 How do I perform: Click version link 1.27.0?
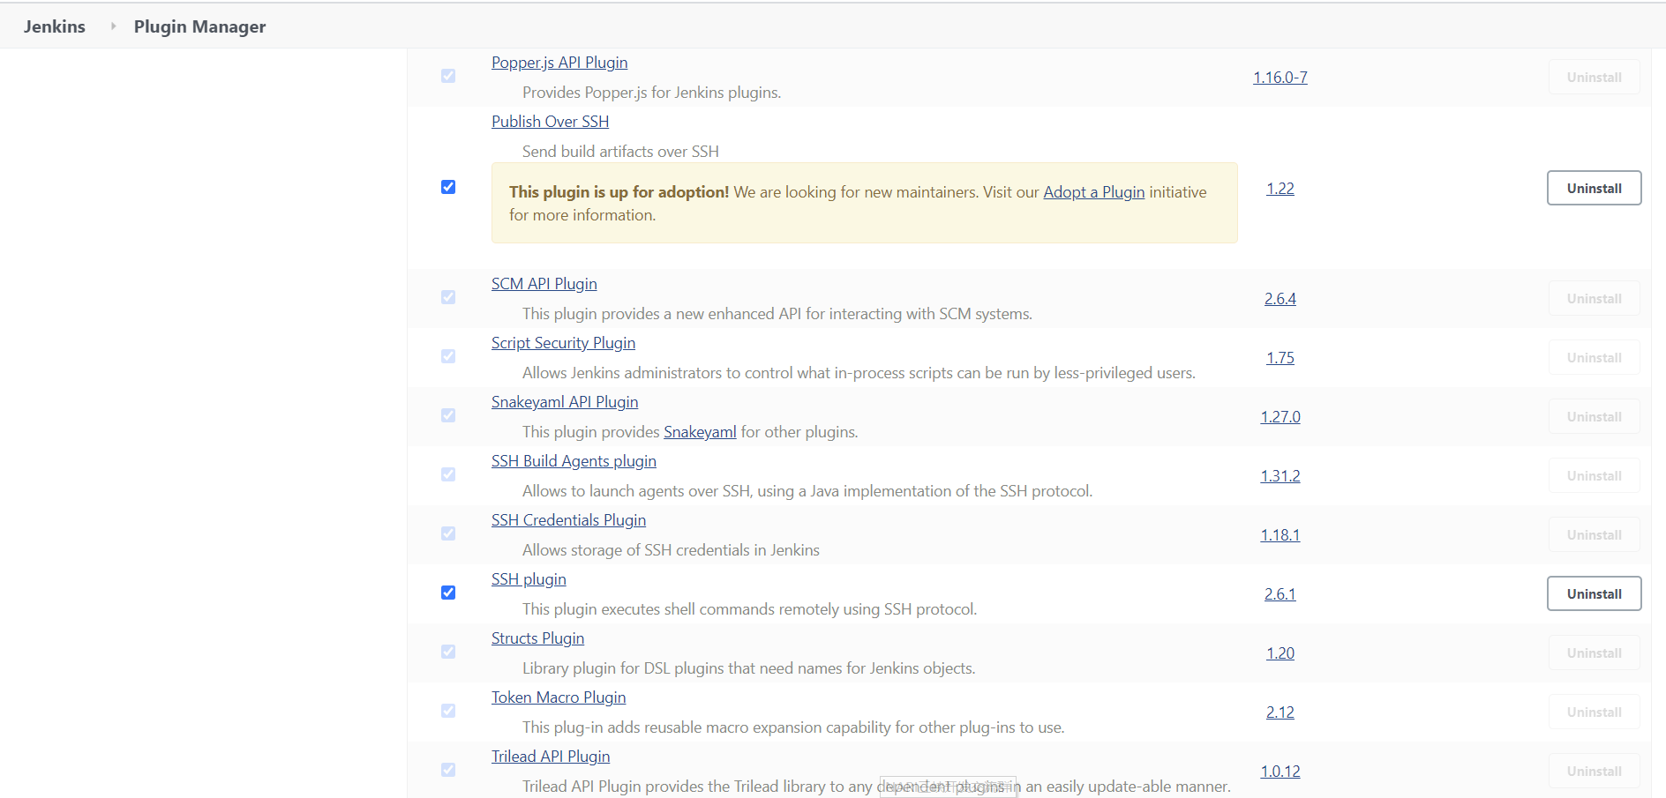click(1280, 417)
